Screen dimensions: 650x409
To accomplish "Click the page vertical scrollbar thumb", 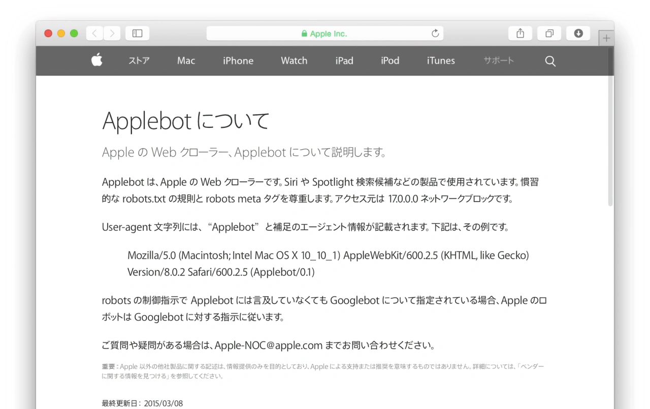I will 610,127.
